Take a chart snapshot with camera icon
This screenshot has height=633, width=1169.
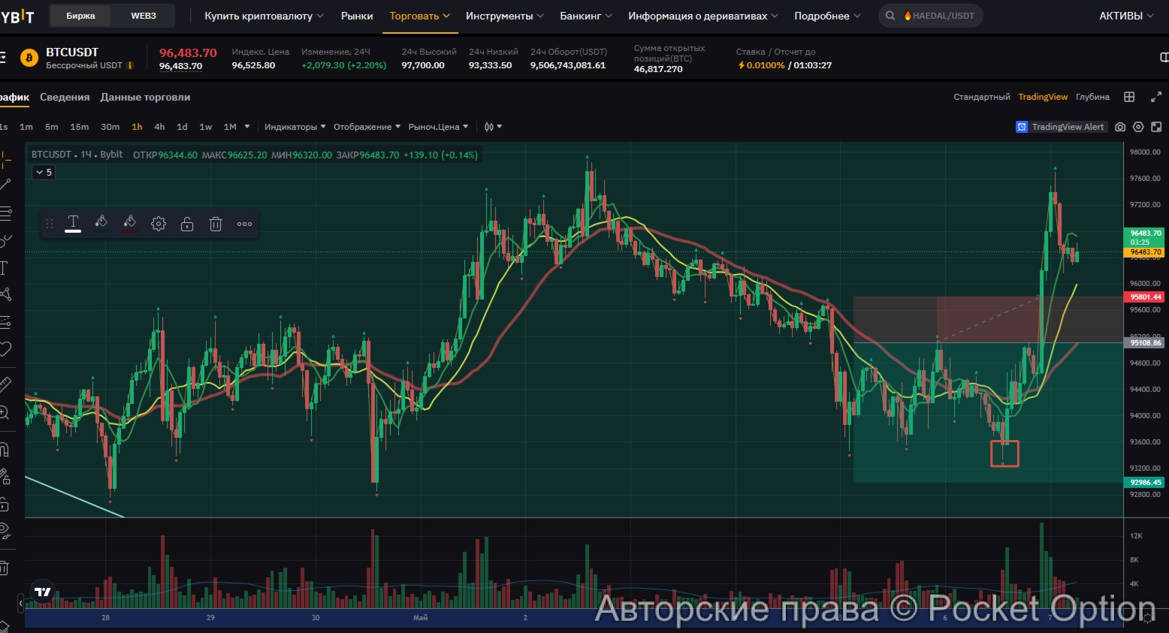[x=1120, y=127]
